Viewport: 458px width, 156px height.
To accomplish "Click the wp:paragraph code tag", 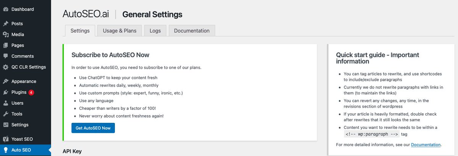I will coord(372,134).
